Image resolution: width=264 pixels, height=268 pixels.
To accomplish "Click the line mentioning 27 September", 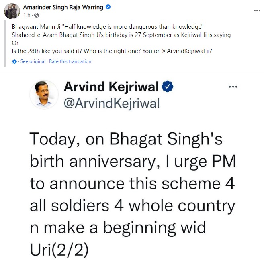I will click(x=121, y=35).
